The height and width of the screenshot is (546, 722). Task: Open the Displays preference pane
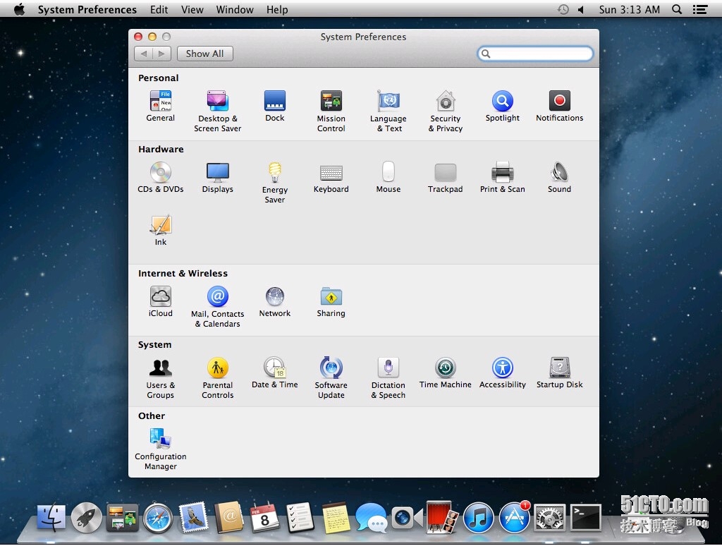point(217,177)
